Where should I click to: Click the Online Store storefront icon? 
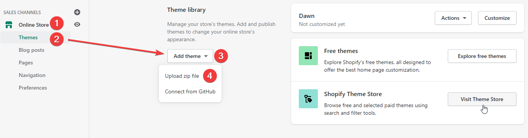pos(8,25)
